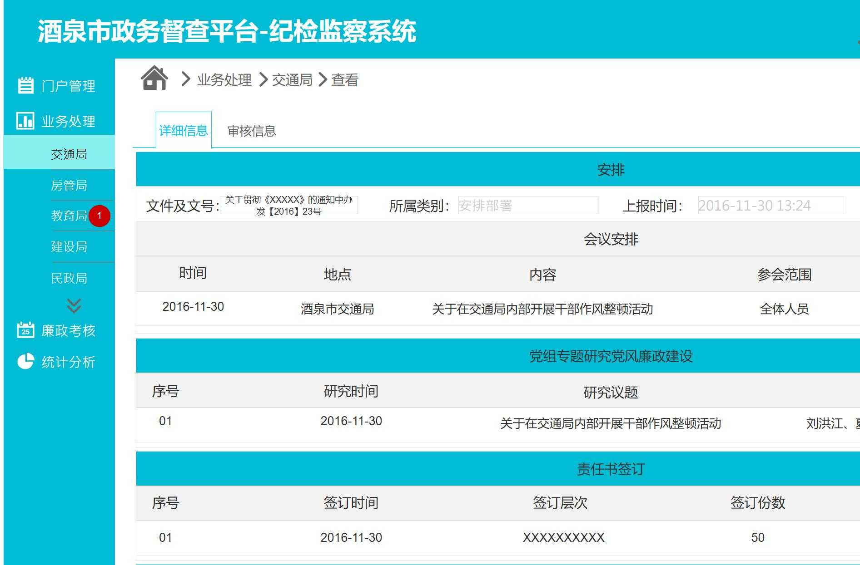Open the 上报时间 date field
The image size is (860, 565).
click(x=771, y=205)
